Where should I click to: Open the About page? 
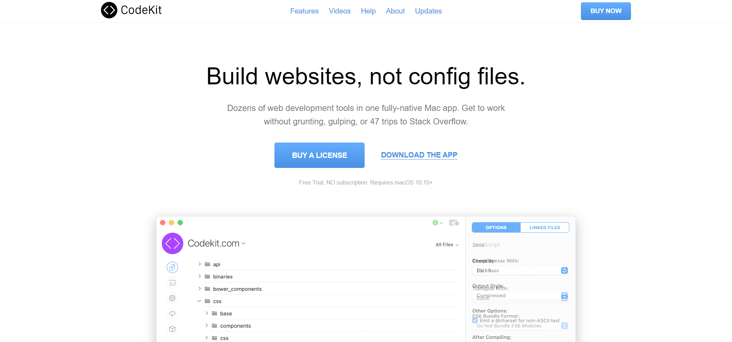tap(395, 11)
